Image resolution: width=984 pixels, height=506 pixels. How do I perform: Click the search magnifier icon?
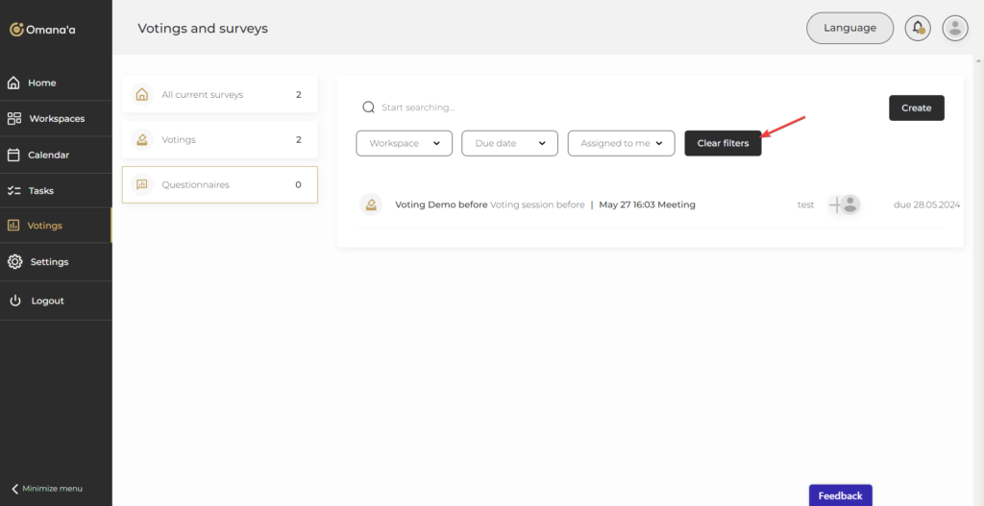point(368,108)
